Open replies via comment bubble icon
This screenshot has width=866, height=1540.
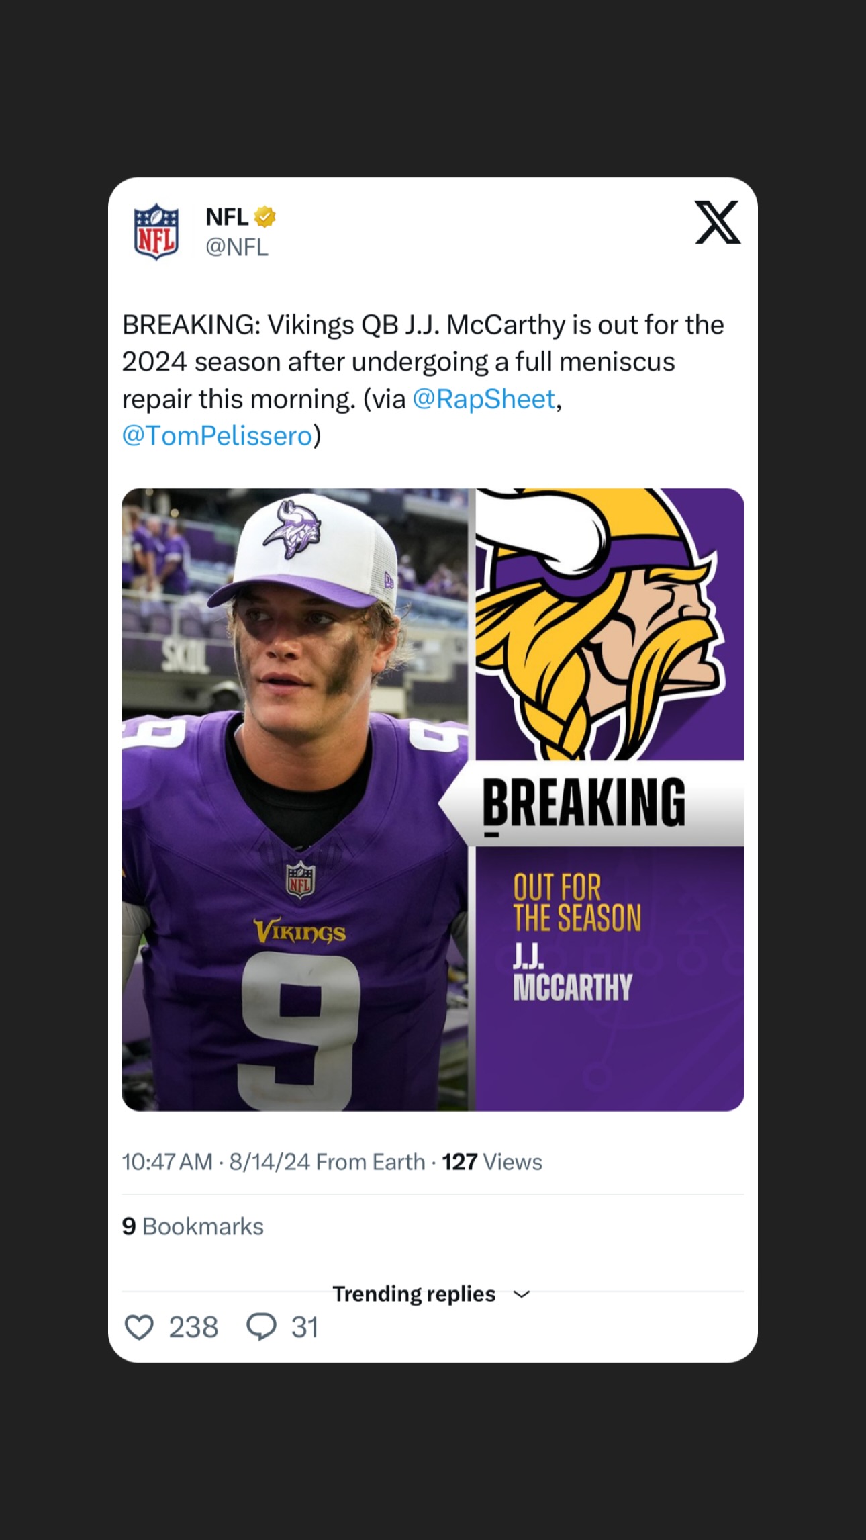click(x=262, y=1327)
